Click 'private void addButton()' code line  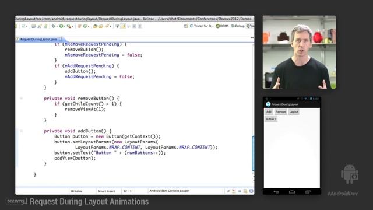coord(78,131)
